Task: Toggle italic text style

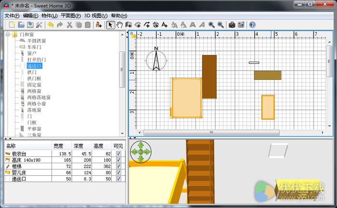Action: click(x=202, y=25)
